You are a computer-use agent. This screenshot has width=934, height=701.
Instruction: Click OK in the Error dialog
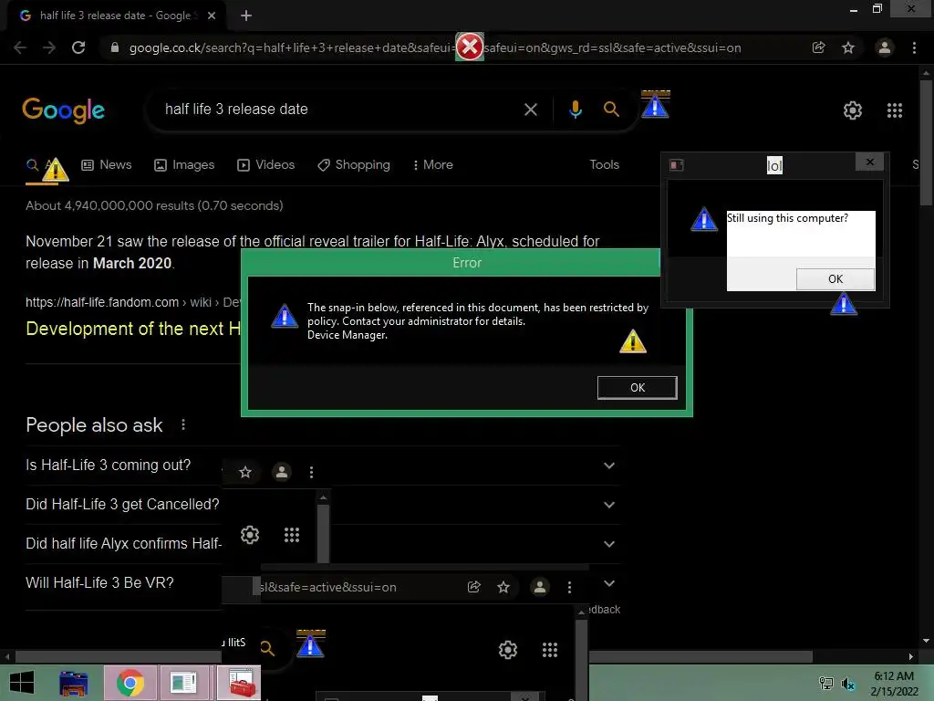coord(637,387)
